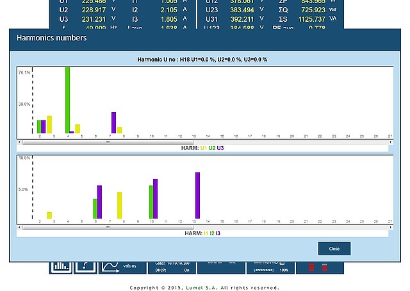Close the Harmonics numbers dialog
410x291 pixels.
point(334,249)
